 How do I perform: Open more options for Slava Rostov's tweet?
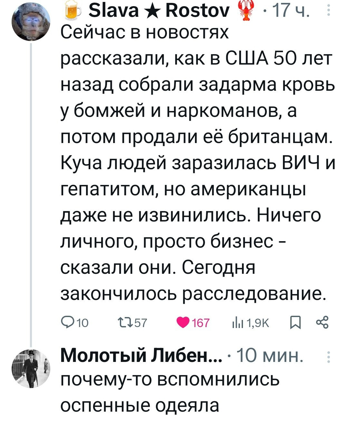tap(328, 12)
